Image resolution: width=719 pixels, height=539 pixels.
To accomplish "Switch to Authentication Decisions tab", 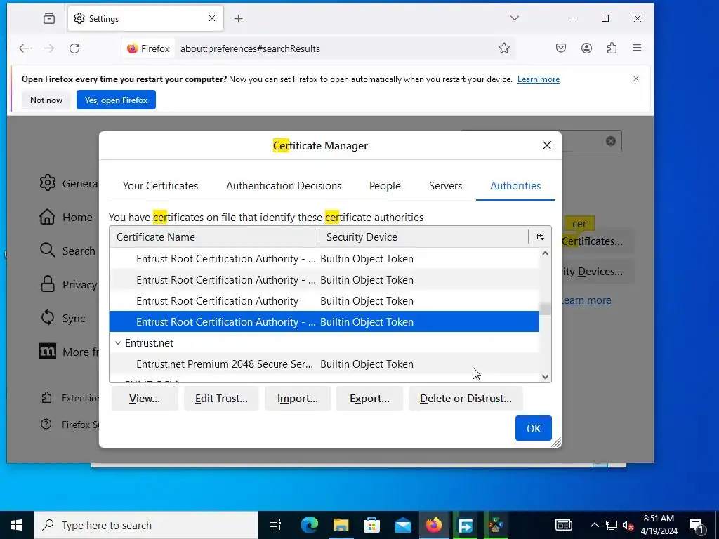I will (284, 185).
